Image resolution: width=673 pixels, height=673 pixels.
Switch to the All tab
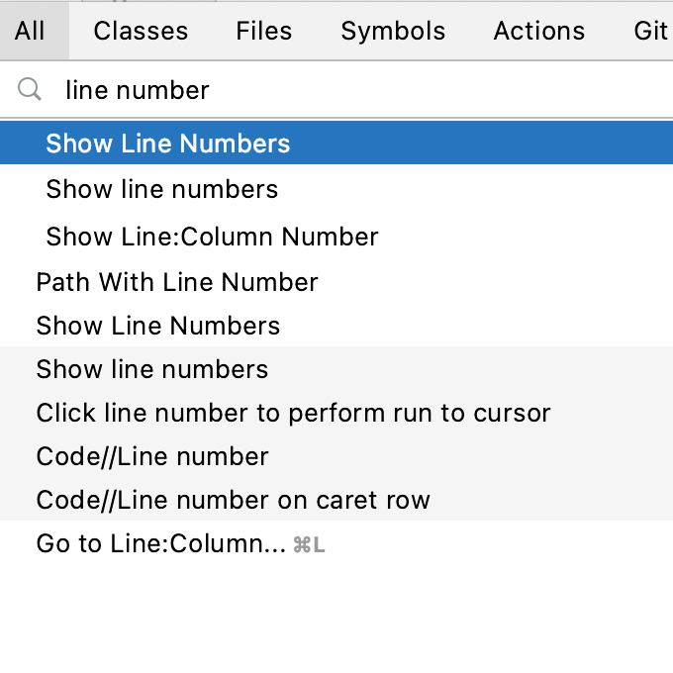[30, 31]
